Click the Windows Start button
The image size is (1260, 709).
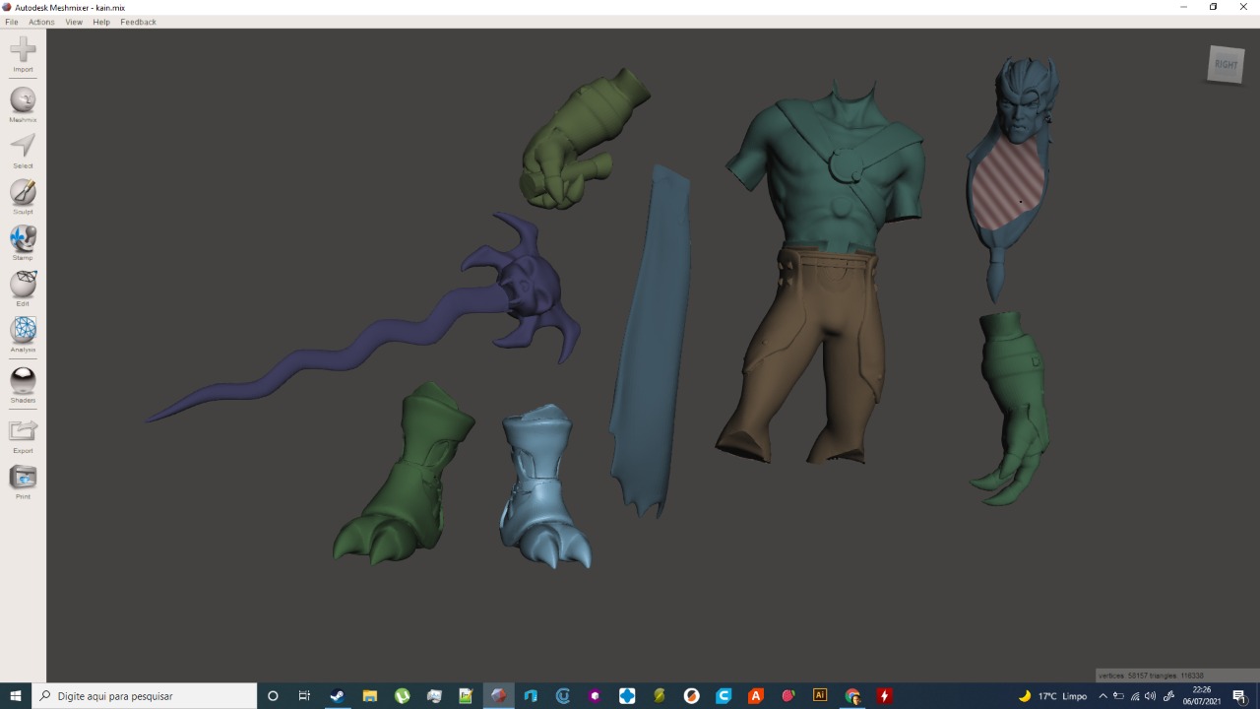pyautogui.click(x=16, y=696)
